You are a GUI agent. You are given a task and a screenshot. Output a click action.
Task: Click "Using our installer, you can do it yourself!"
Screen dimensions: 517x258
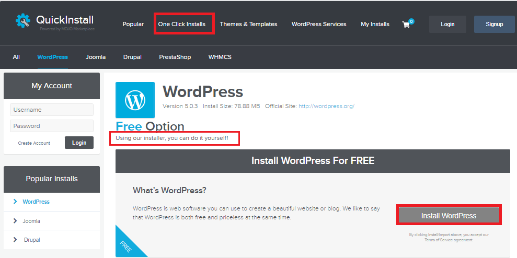coord(172,138)
